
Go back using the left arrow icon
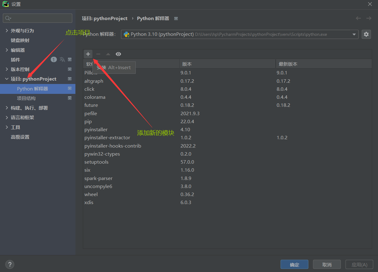click(x=358, y=18)
